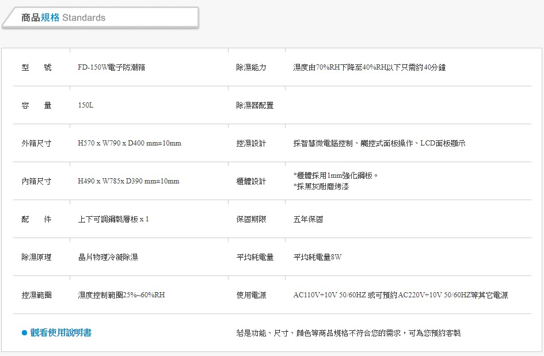Click the blue bullet before 觀看使用說明書
544x356 pixels.
pyautogui.click(x=24, y=333)
